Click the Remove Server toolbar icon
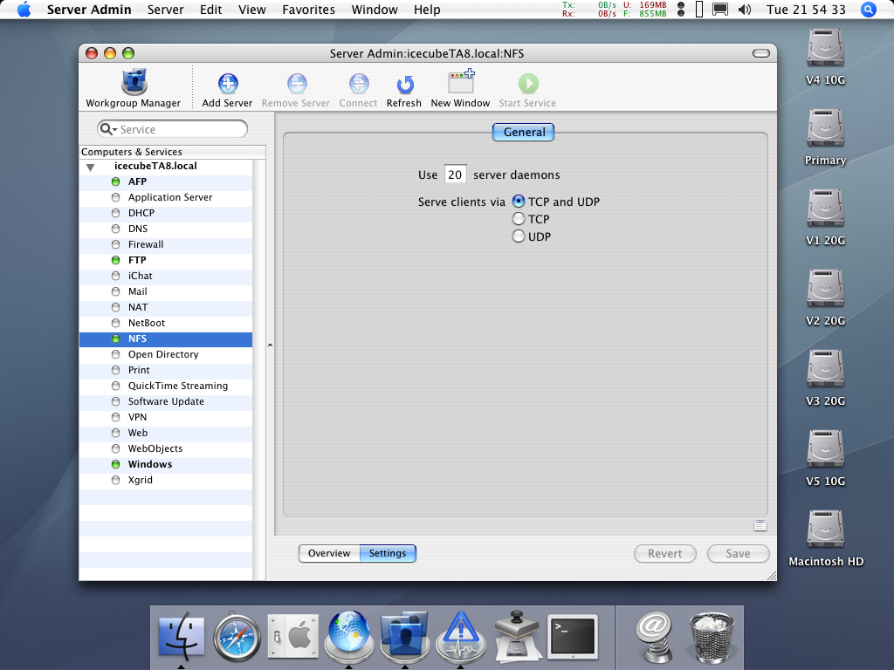894x670 pixels. 297,84
